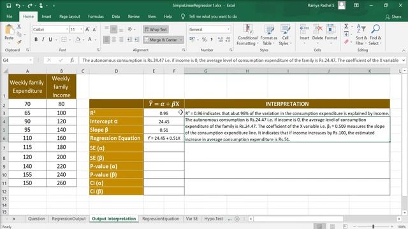Open the General number format dropdown
408x229 pixels.
(228, 29)
